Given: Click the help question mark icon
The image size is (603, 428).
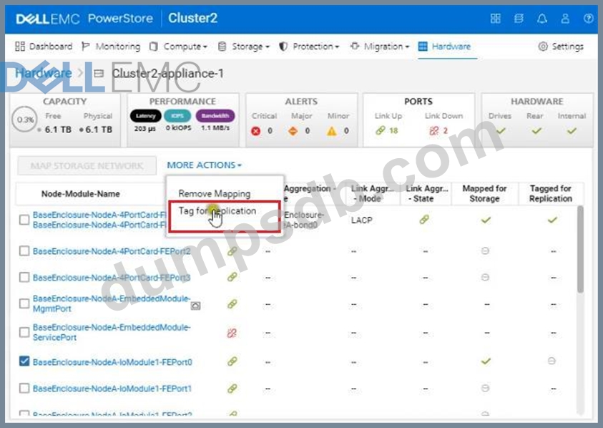Looking at the screenshot, I should click(588, 19).
